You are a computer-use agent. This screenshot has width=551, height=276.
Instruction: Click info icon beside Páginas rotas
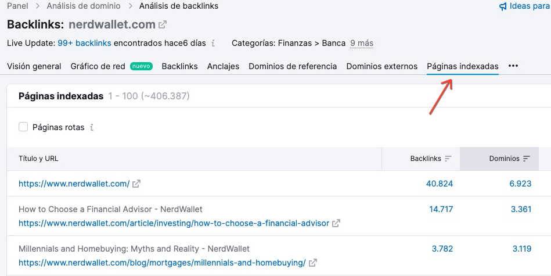tap(92, 127)
